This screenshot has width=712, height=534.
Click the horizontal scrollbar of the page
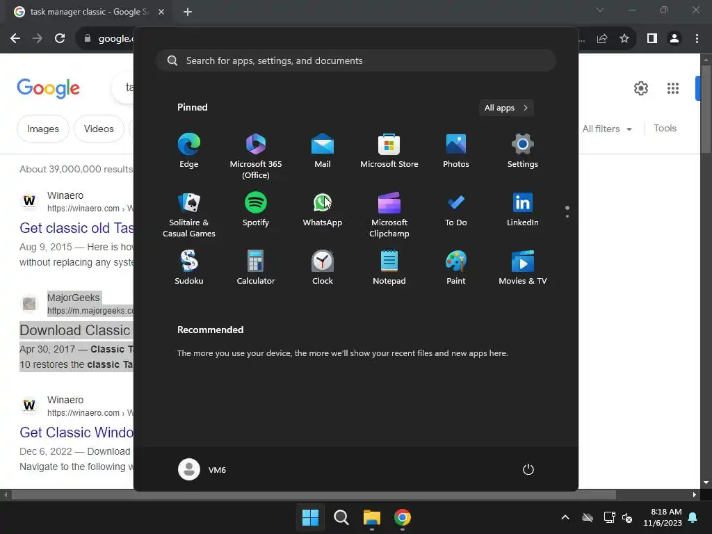click(314, 494)
